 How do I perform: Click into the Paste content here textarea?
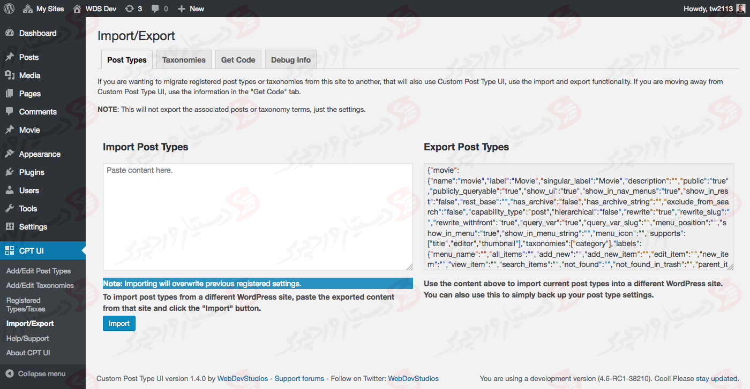(258, 217)
